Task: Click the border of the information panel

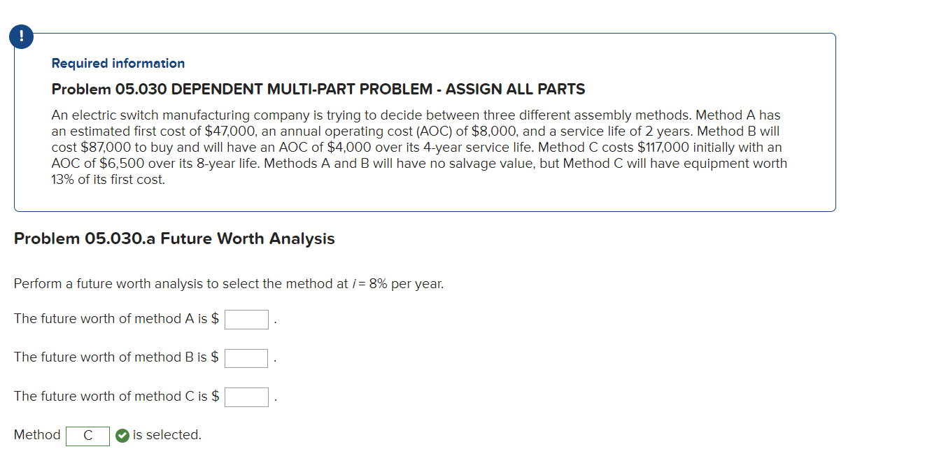Action: coord(836,122)
